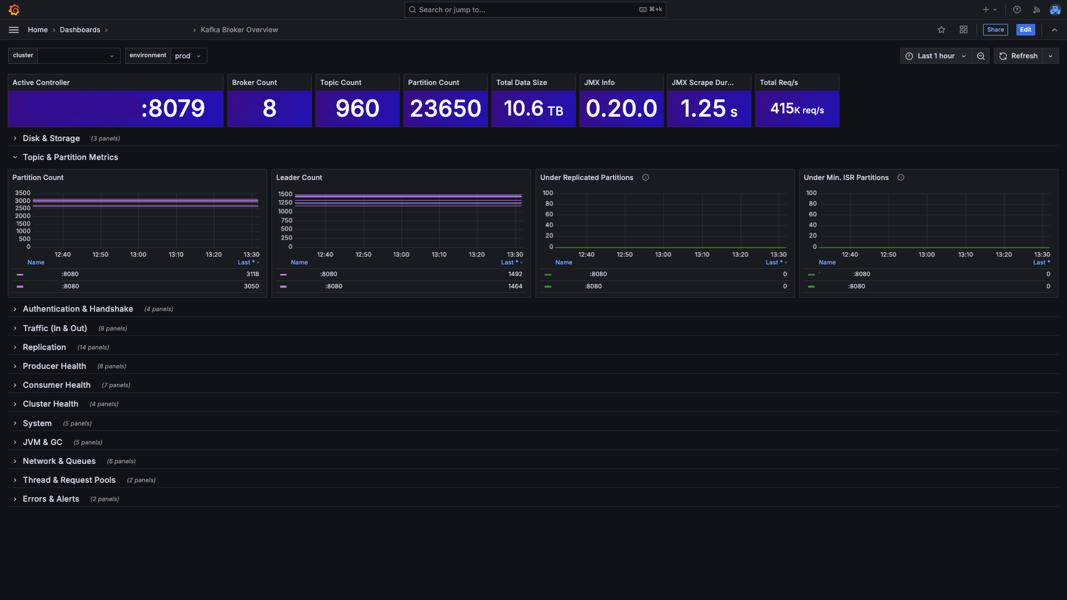
Task: Open the hamburger navigation menu
Action: [x=14, y=30]
